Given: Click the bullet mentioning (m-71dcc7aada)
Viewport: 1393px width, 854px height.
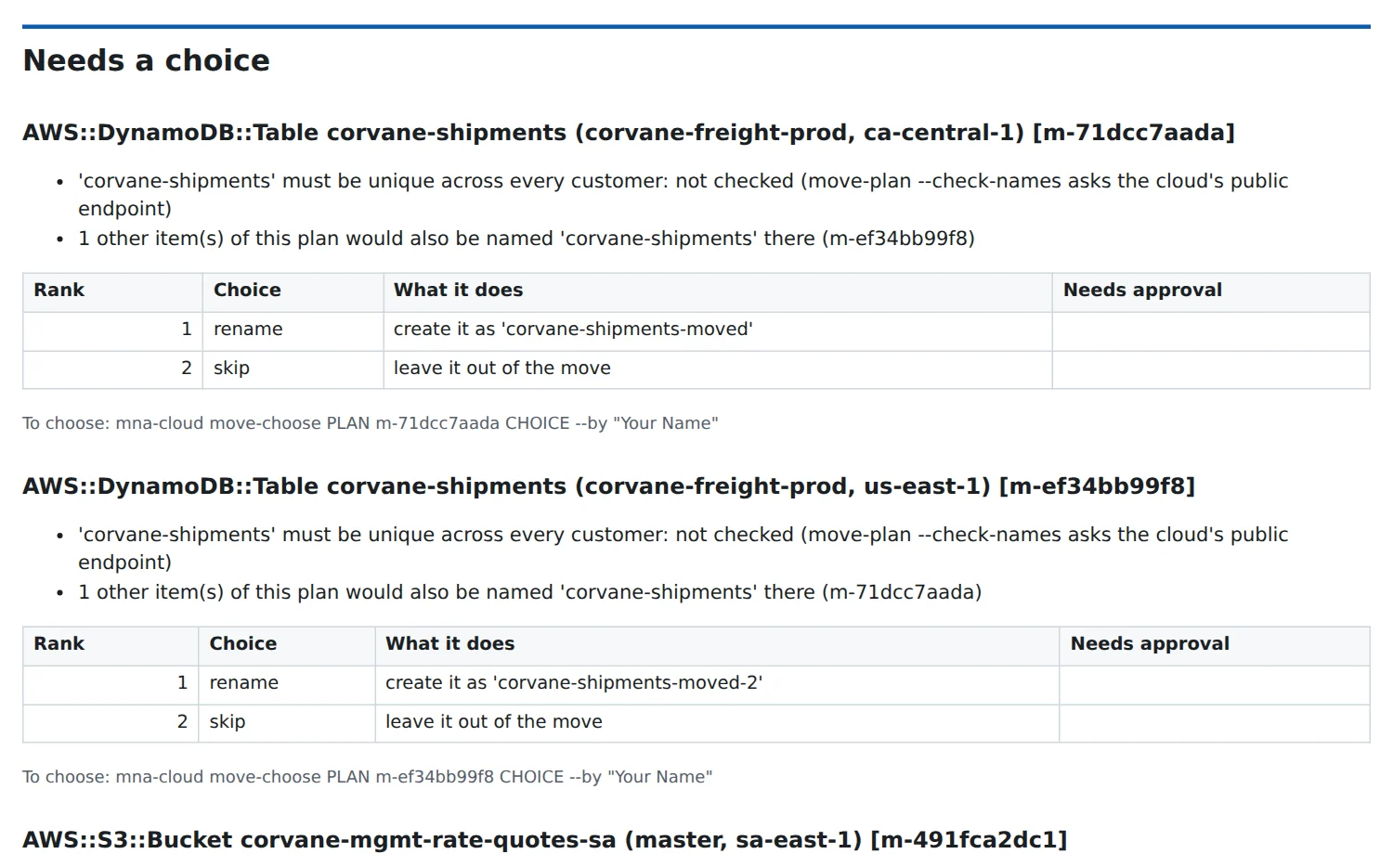Looking at the screenshot, I should coord(530,592).
